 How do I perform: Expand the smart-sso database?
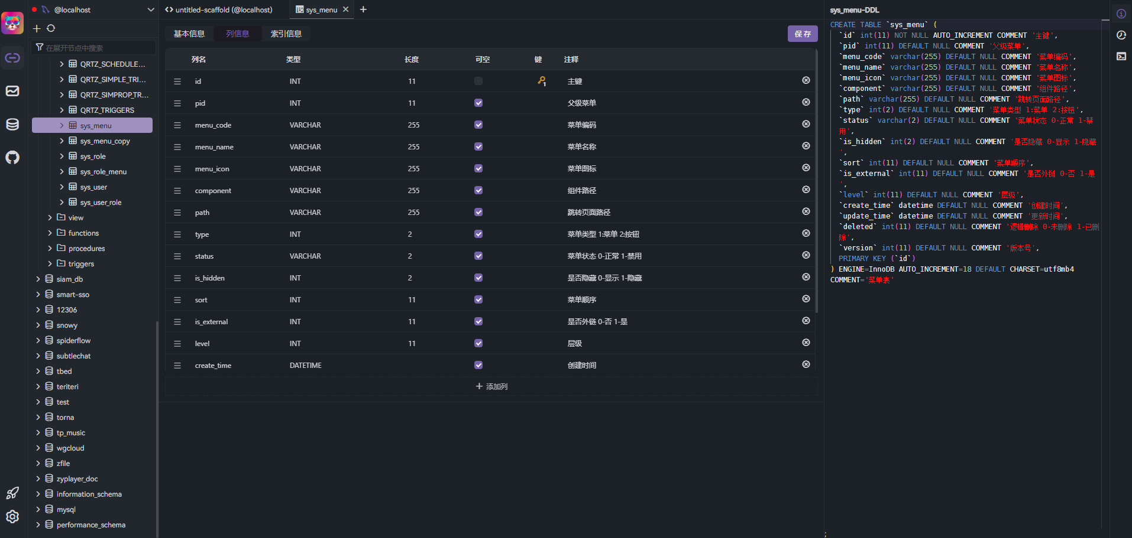(x=38, y=295)
